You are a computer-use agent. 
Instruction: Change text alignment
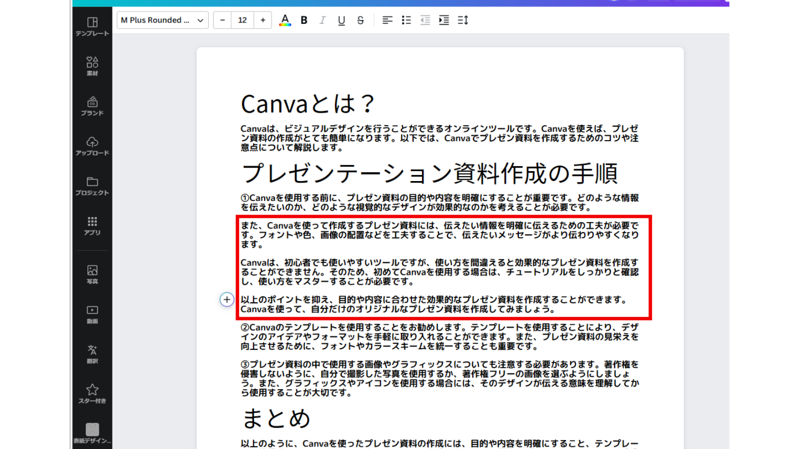click(x=388, y=20)
